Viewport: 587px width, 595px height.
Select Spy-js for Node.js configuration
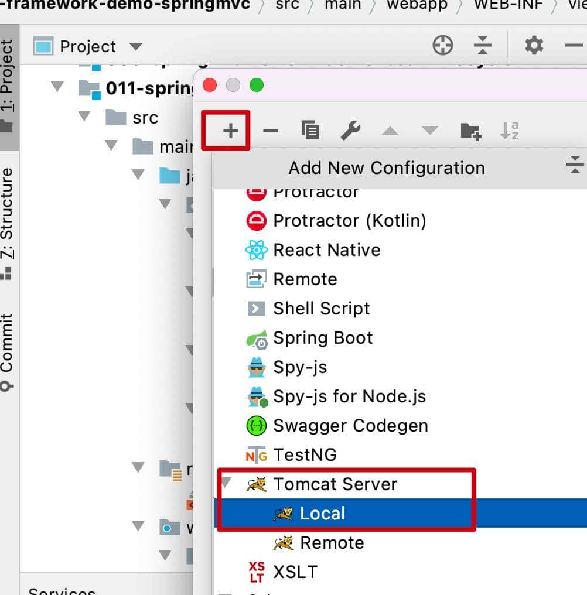pyautogui.click(x=401, y=396)
